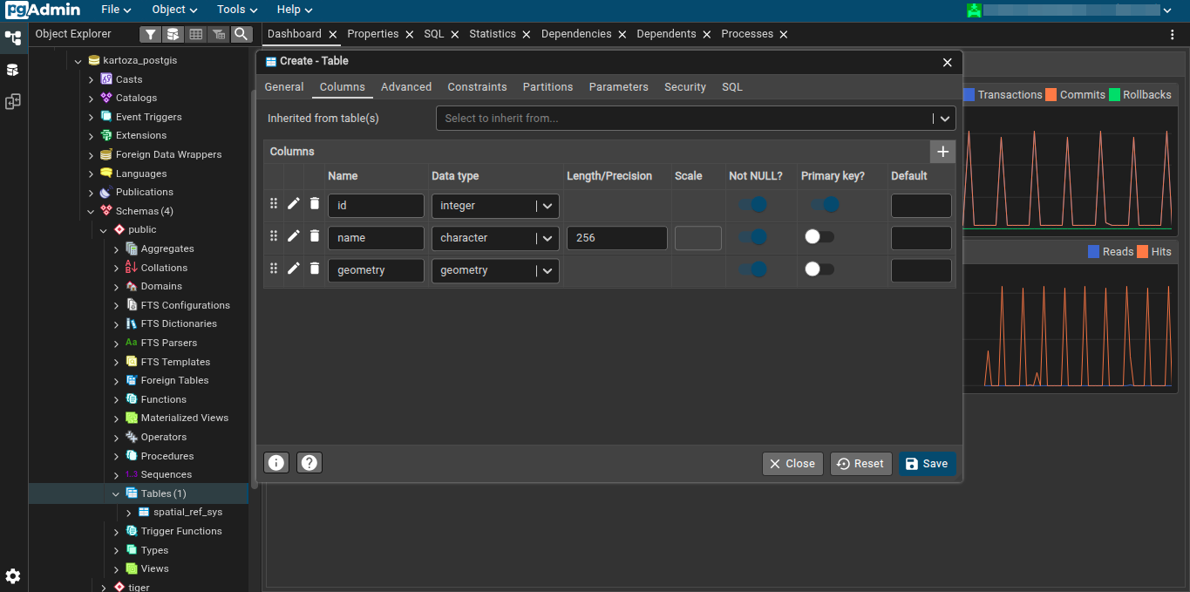Expand the Views tree node
This screenshot has width=1190, height=592.
[x=115, y=568]
